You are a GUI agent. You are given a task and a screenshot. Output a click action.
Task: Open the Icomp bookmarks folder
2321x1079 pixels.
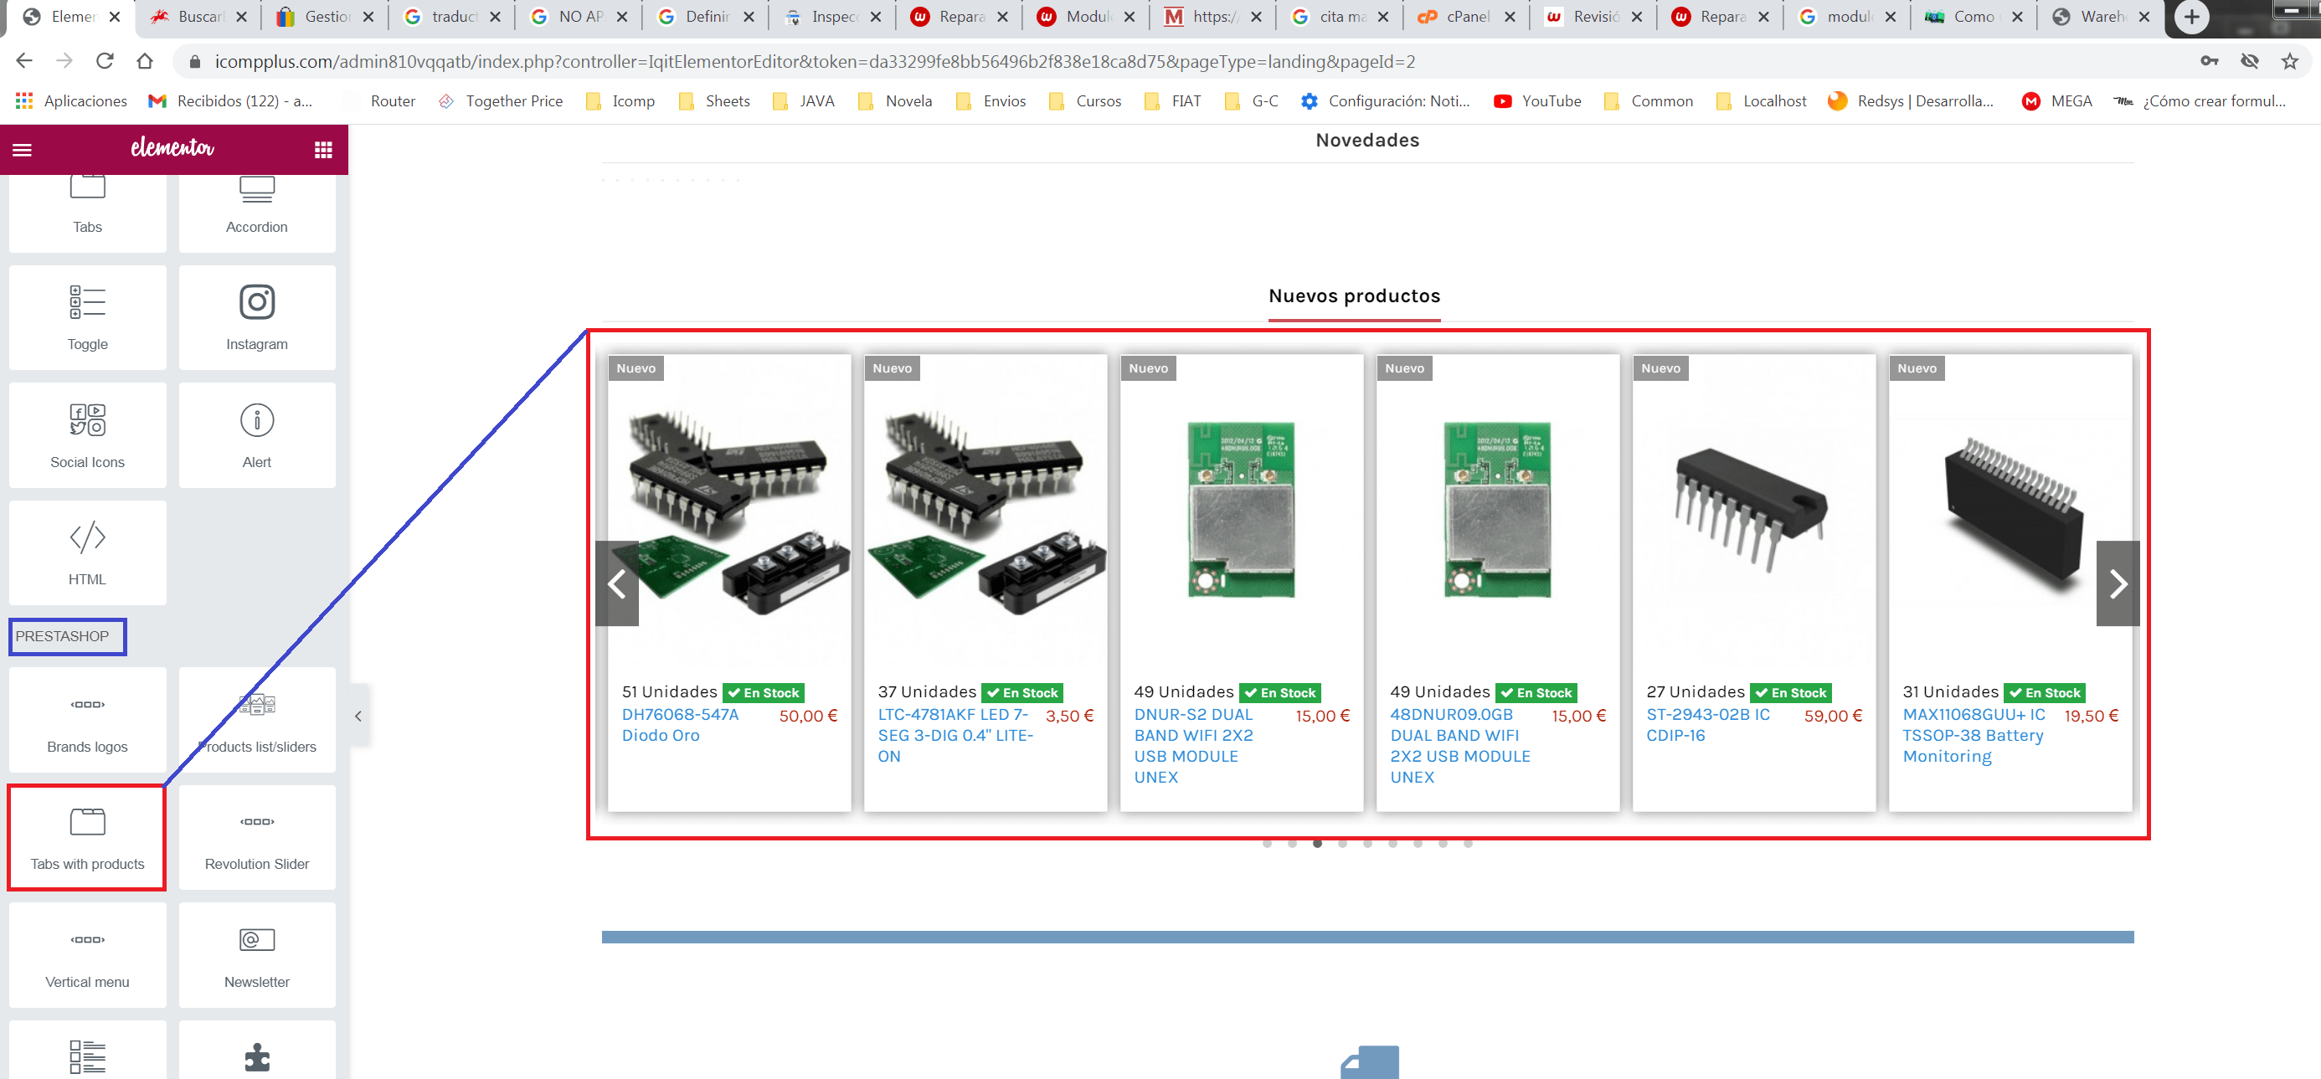tap(620, 101)
